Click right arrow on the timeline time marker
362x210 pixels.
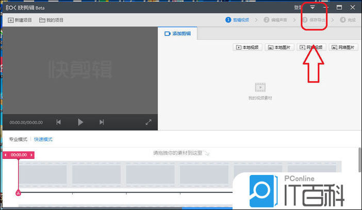31,155
